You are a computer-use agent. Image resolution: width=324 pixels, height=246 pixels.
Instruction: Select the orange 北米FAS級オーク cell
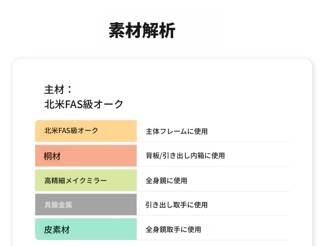(x=86, y=131)
